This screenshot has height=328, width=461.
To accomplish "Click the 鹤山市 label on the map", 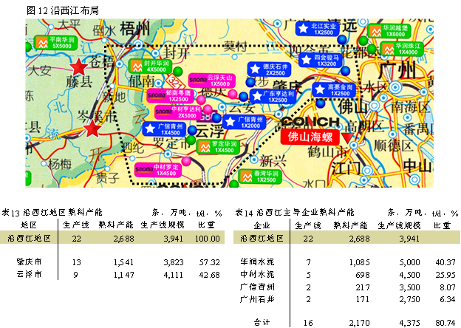I will tap(327, 152).
